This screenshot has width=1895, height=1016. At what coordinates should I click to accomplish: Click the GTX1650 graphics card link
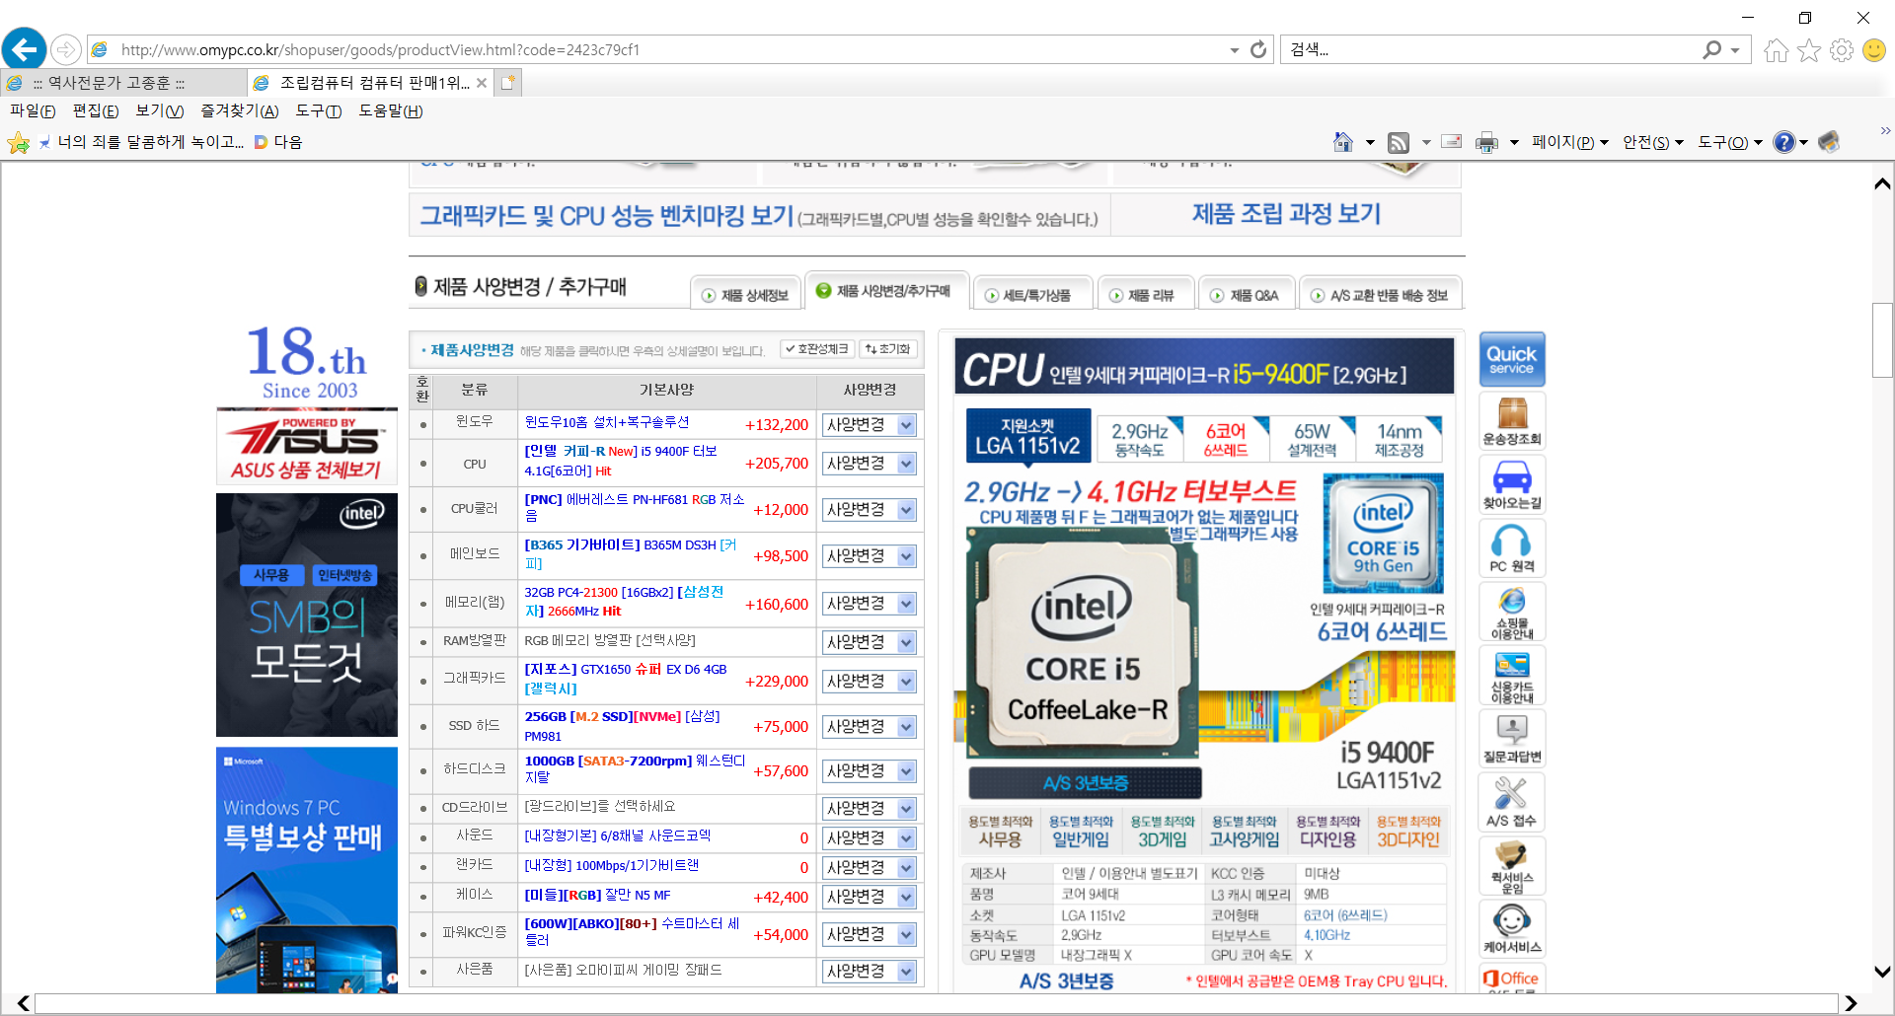pyautogui.click(x=626, y=679)
